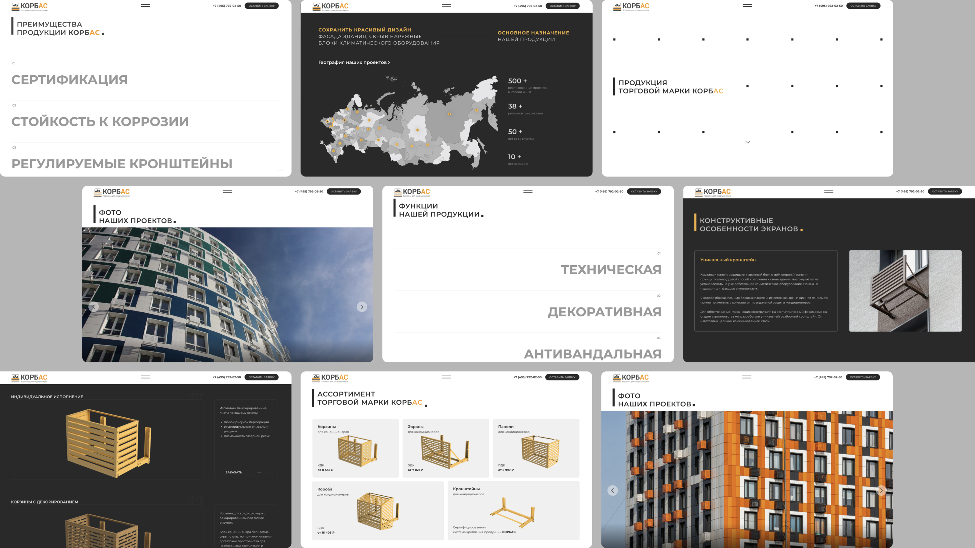Select 'Экраны для кондиционеров' product card
The height and width of the screenshot is (548, 975).
[x=445, y=448]
